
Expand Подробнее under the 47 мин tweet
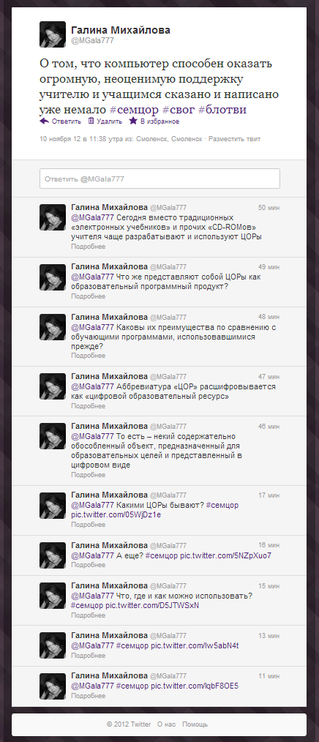[x=88, y=405]
